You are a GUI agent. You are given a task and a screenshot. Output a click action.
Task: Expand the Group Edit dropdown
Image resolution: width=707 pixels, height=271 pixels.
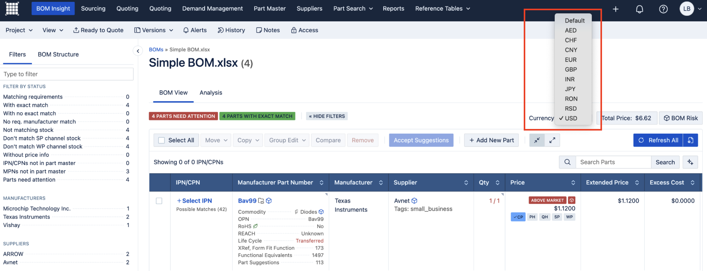[287, 140]
